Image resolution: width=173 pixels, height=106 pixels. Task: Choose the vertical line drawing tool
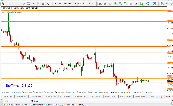(14, 4)
